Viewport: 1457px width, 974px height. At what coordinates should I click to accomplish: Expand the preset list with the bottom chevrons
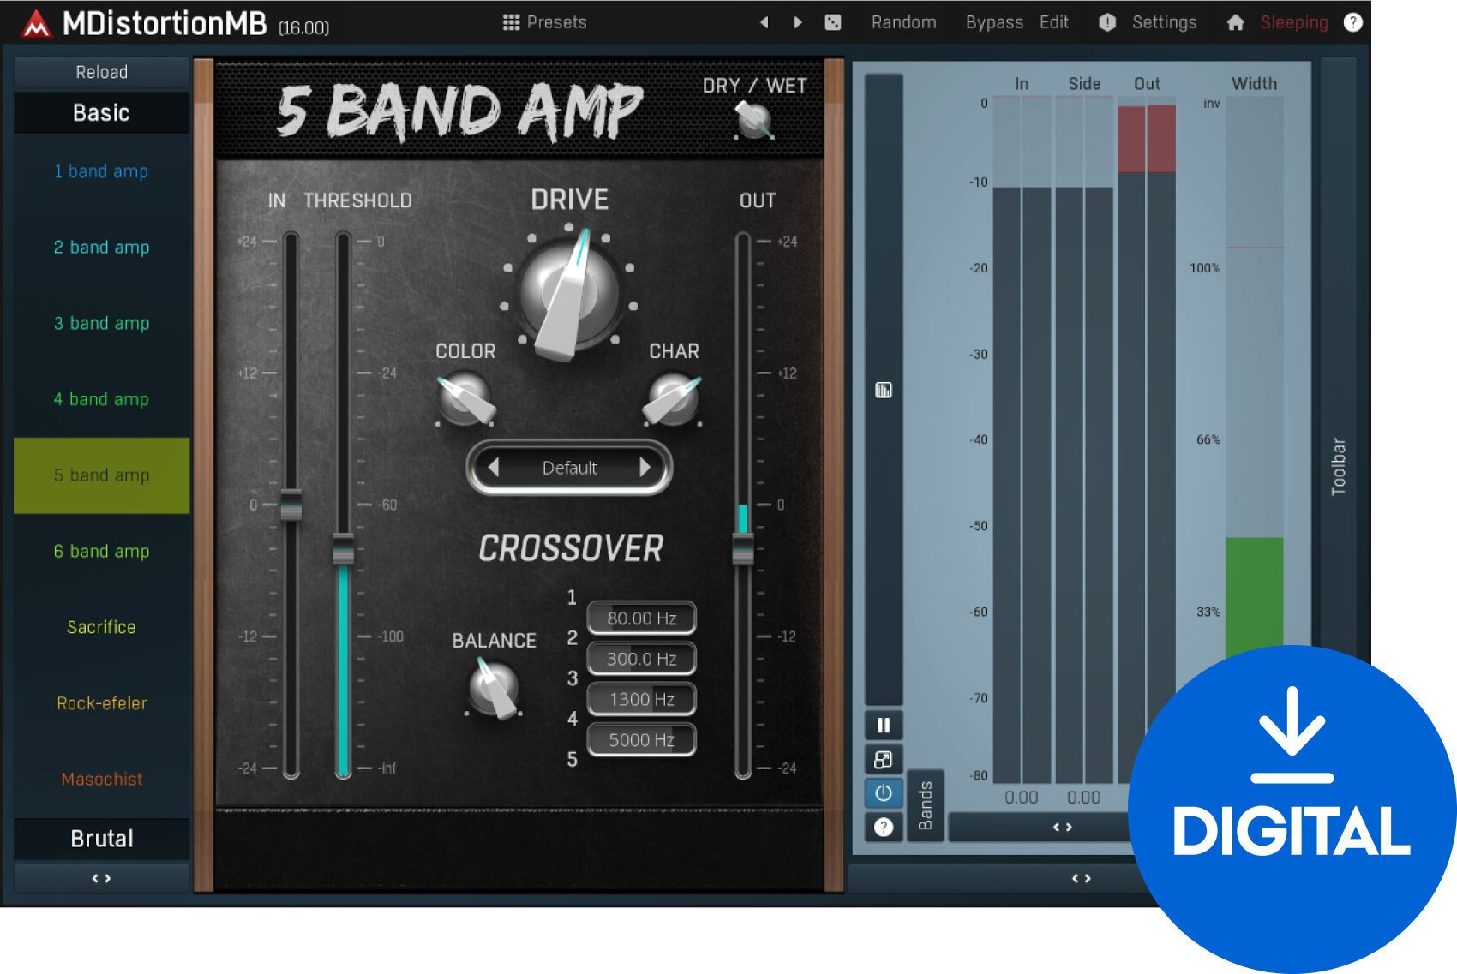[x=100, y=877]
